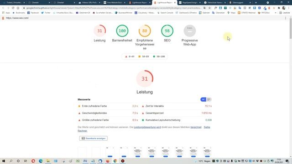Jump to Barrierefreiheit score 100
The width and height of the screenshot is (292, 164).
(x=122, y=33)
